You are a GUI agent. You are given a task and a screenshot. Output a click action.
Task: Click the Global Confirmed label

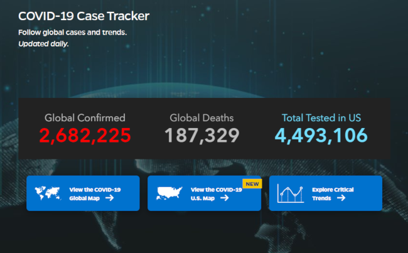85,117
